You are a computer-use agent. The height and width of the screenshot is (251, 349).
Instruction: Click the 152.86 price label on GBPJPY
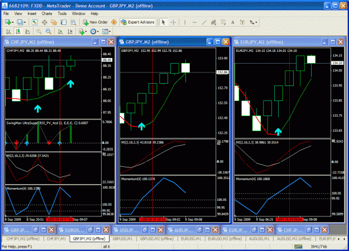[223, 73]
